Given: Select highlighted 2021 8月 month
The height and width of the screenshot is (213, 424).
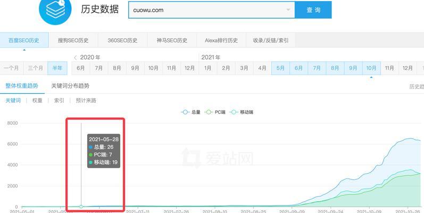Looking at the screenshot, I should coord(335,68).
